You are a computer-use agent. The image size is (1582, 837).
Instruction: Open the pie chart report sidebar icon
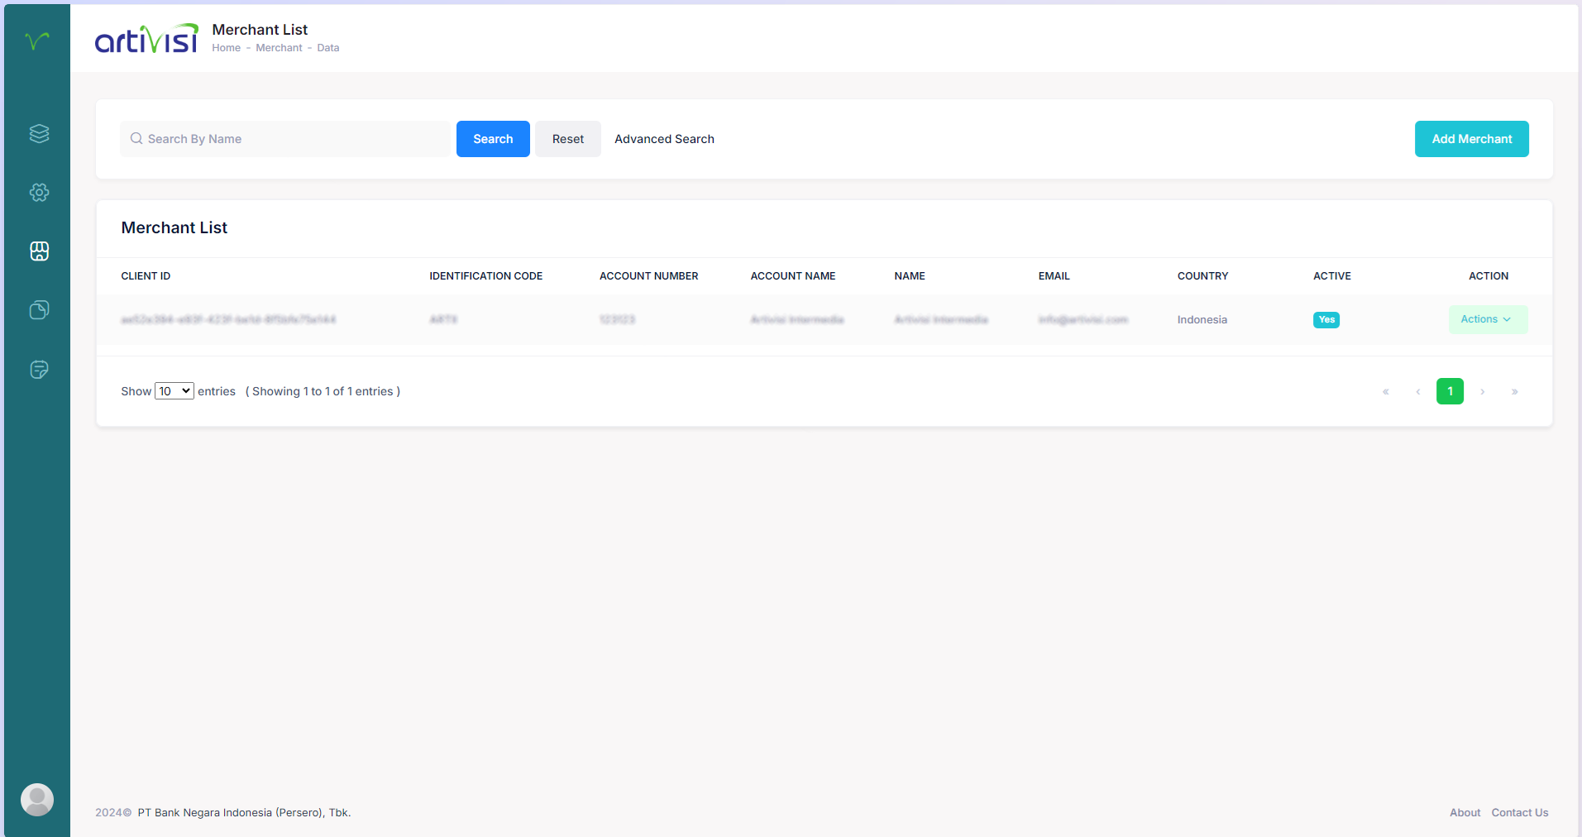click(39, 310)
